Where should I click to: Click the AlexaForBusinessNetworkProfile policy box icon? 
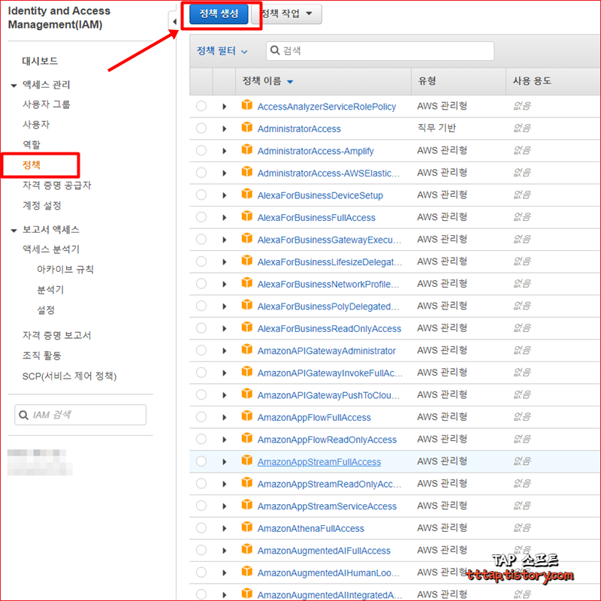tap(247, 283)
